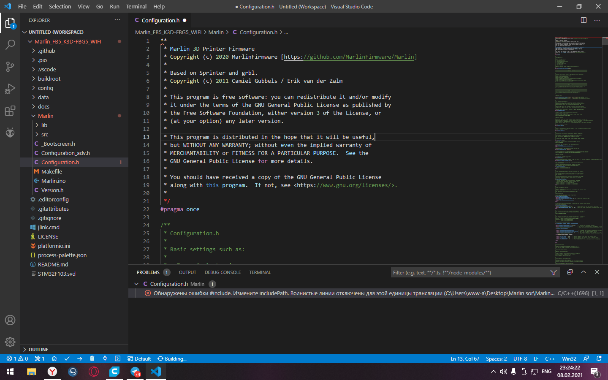
Task: Open Configuration_adv.h file
Action: [74, 153]
